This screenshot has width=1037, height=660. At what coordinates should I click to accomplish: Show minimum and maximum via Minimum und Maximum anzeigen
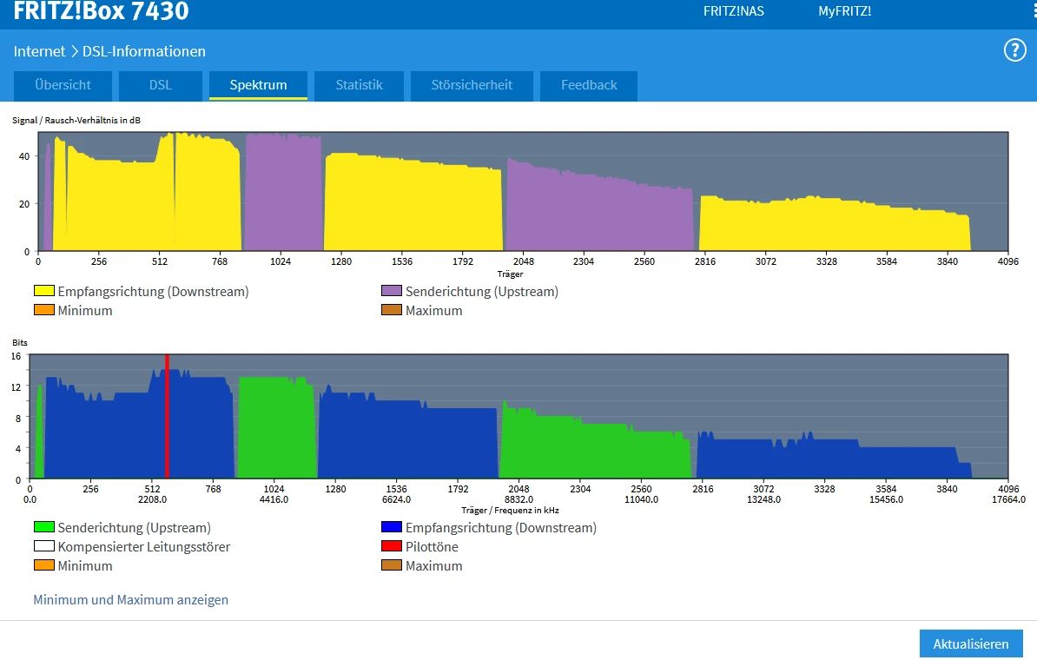click(x=130, y=600)
